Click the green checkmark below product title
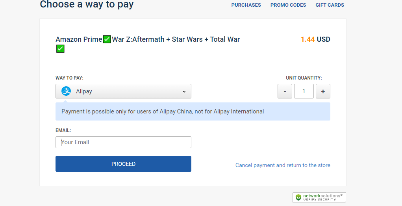Viewport: 402px width, 206px height. pos(60,49)
